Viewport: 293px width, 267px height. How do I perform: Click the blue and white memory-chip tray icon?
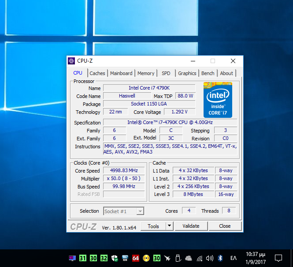pos(125,258)
